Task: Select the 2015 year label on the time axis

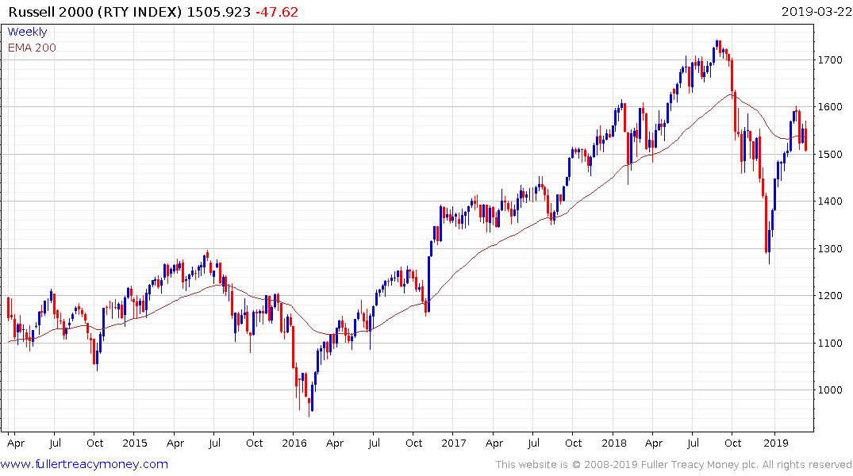Action: point(134,443)
